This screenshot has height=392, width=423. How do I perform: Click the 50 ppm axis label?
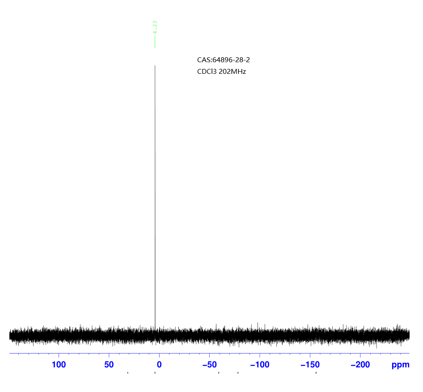click(109, 365)
